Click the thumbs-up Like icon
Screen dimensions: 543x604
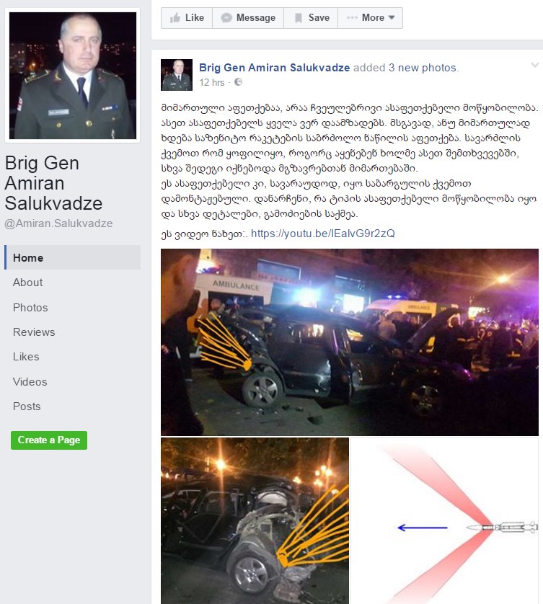[x=175, y=18]
